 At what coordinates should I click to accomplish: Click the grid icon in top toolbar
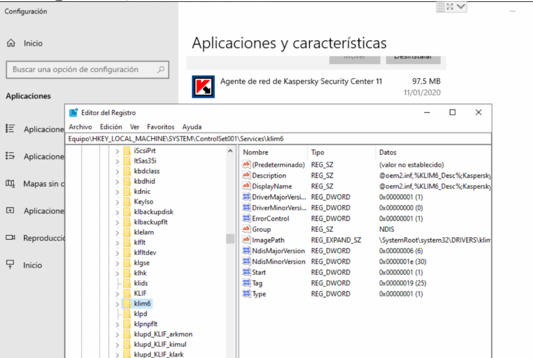(x=441, y=7)
